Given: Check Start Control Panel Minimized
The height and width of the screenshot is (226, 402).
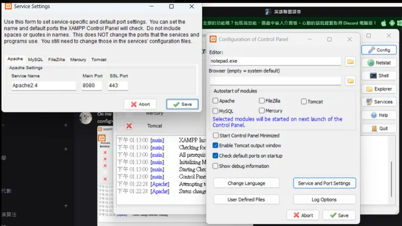Looking at the screenshot, I should point(216,135).
